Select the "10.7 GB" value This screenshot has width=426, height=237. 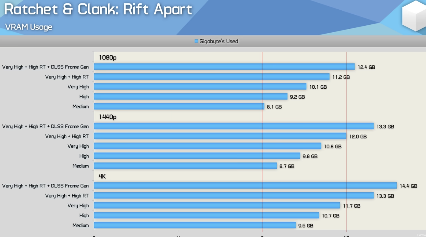click(x=331, y=216)
